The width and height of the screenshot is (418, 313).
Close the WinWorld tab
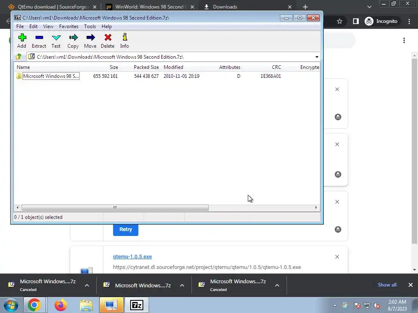click(x=192, y=7)
